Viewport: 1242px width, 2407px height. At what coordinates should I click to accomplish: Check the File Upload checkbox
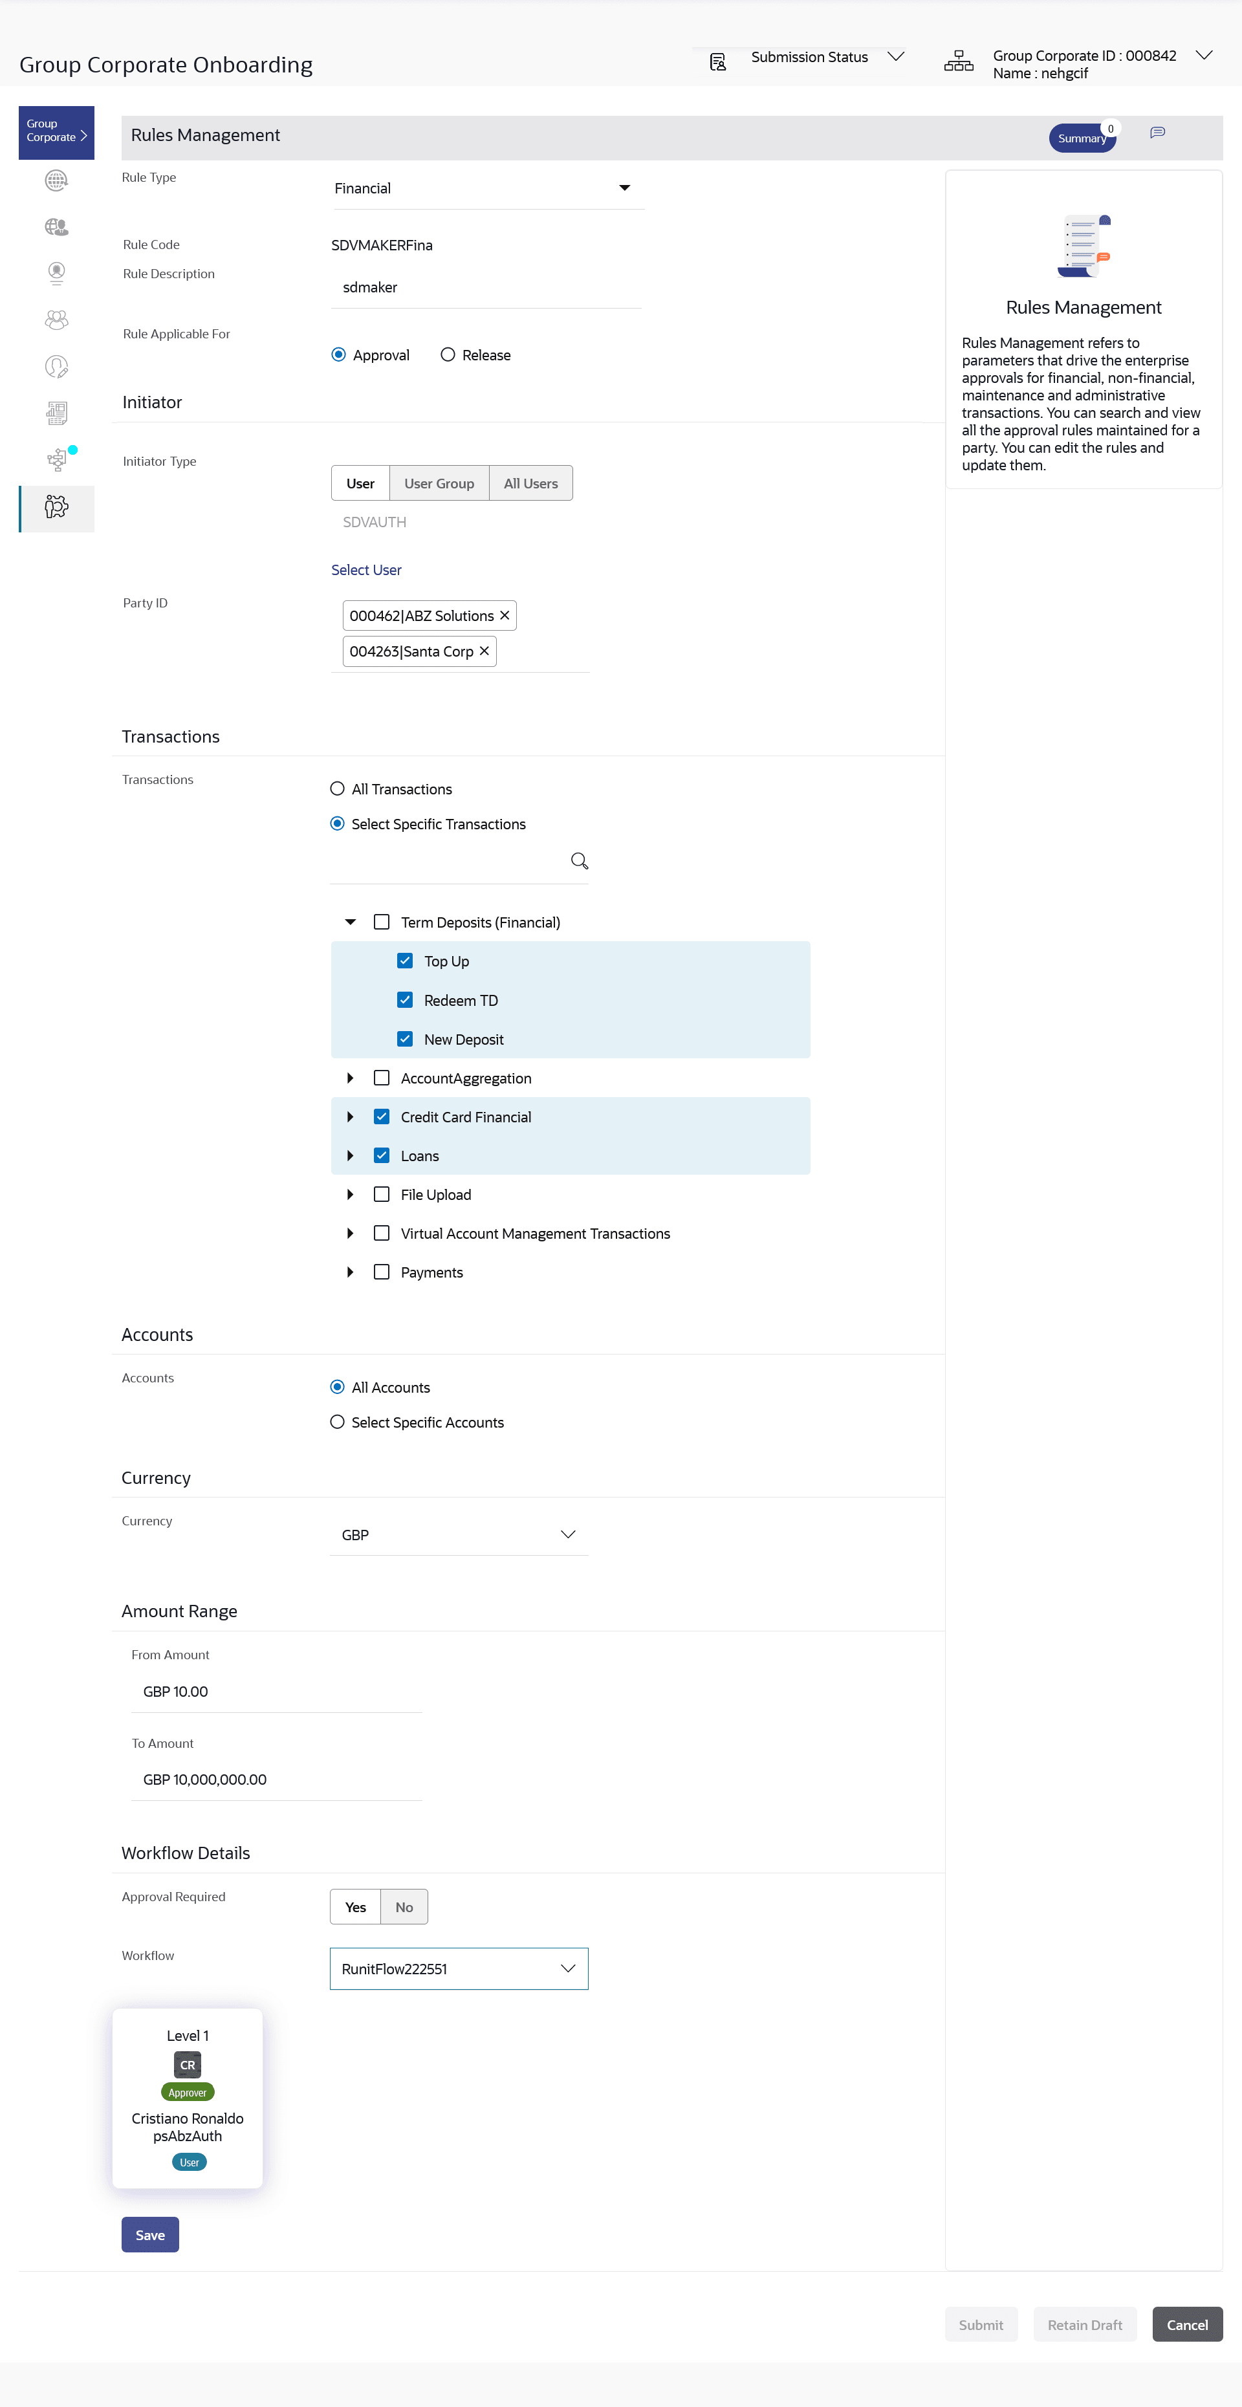(x=381, y=1194)
